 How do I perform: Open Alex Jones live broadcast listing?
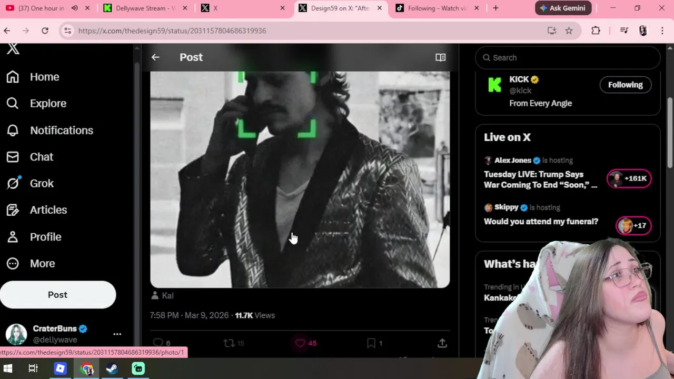click(x=541, y=174)
